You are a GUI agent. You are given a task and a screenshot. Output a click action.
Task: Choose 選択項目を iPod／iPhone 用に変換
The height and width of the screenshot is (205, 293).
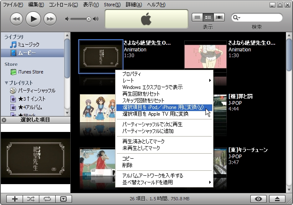(x=164, y=107)
